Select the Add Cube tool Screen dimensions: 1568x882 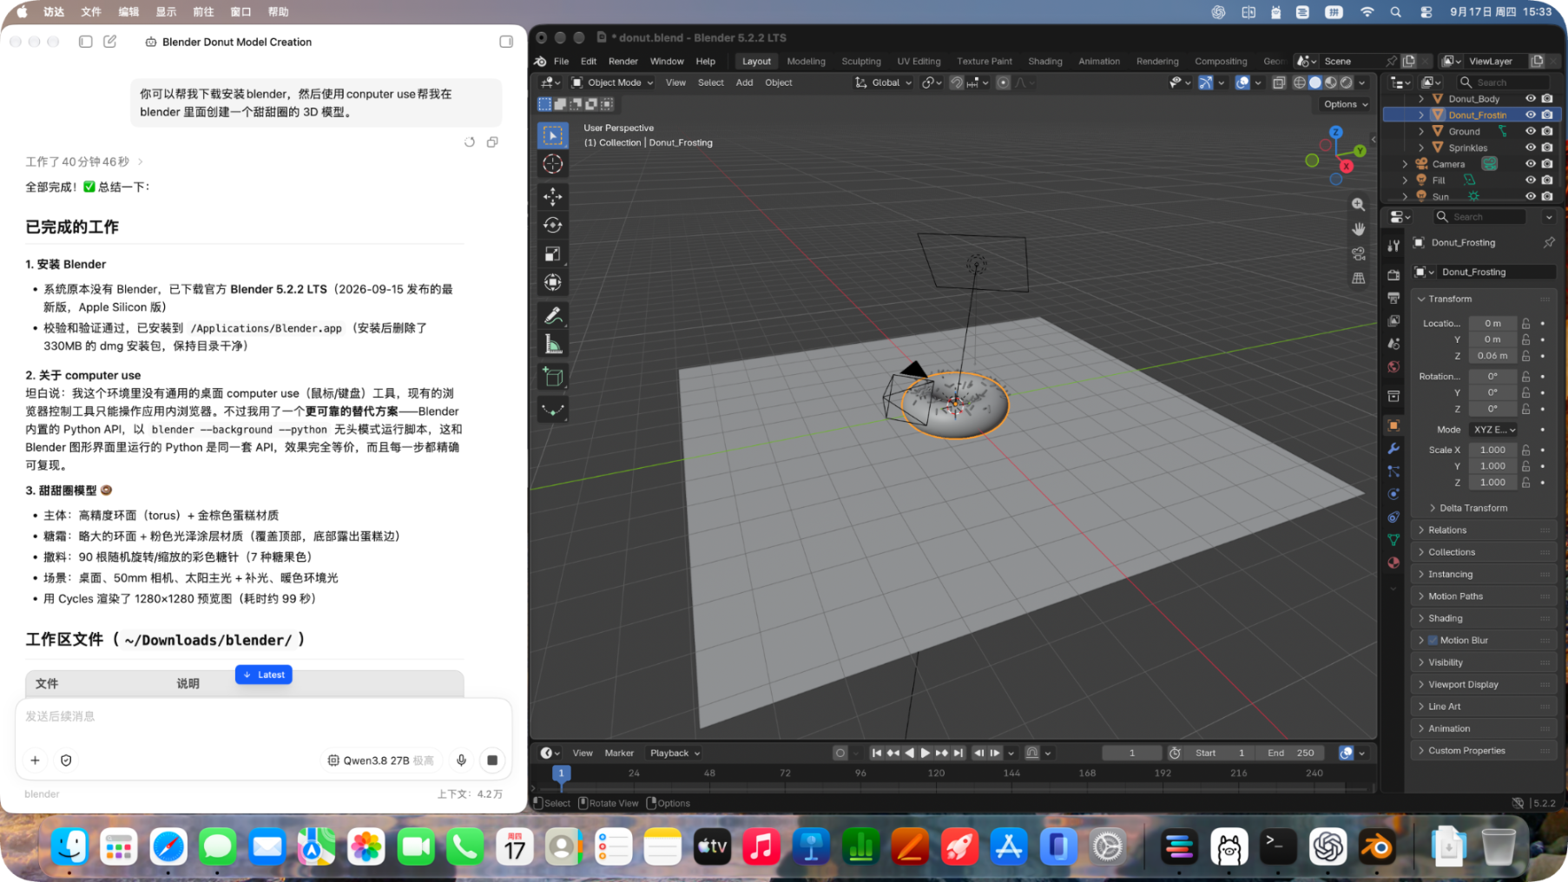point(553,378)
